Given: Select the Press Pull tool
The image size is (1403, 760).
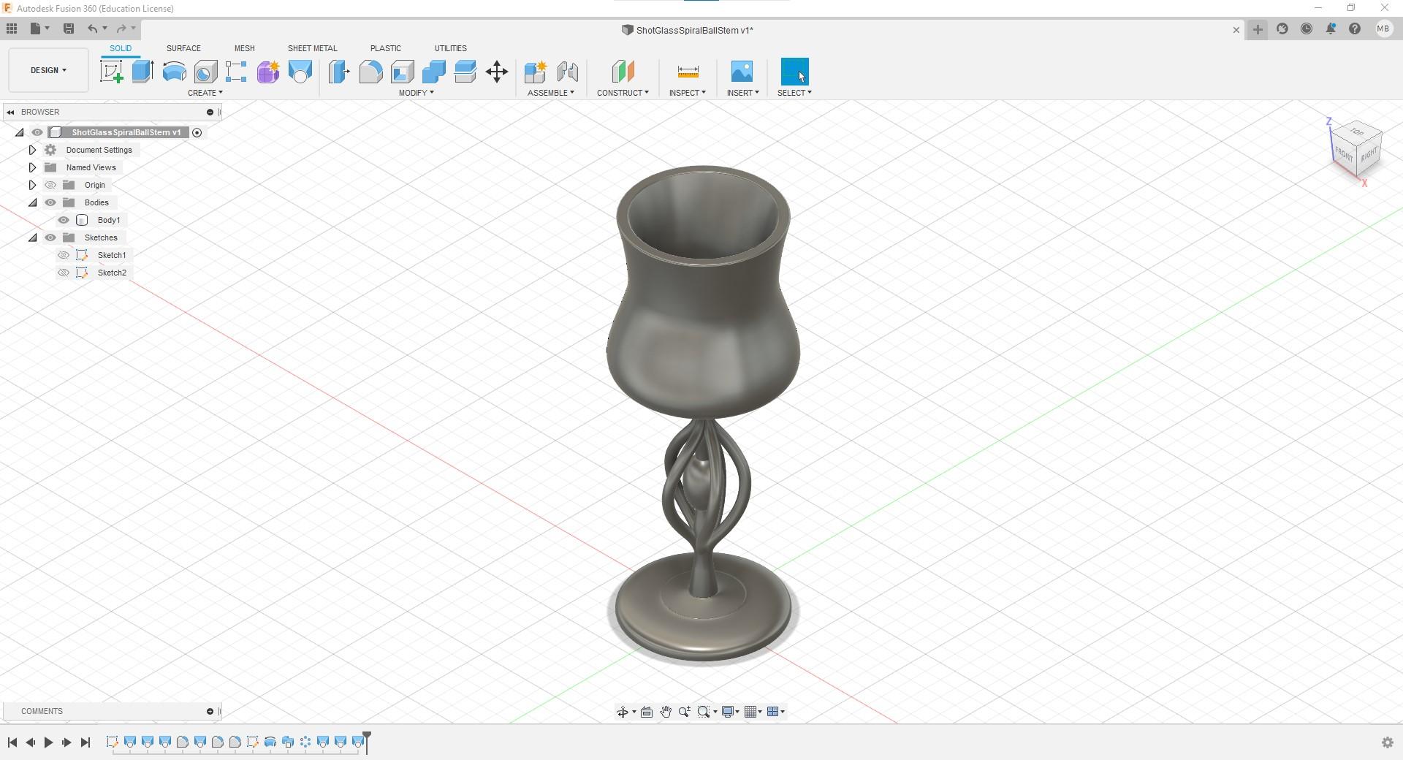Looking at the screenshot, I should coord(339,72).
